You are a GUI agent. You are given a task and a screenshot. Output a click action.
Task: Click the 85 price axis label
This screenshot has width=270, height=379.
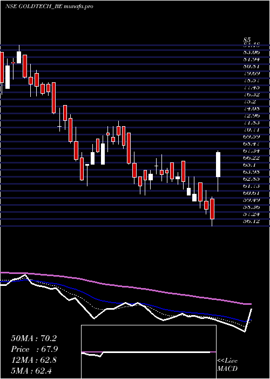(247, 40)
